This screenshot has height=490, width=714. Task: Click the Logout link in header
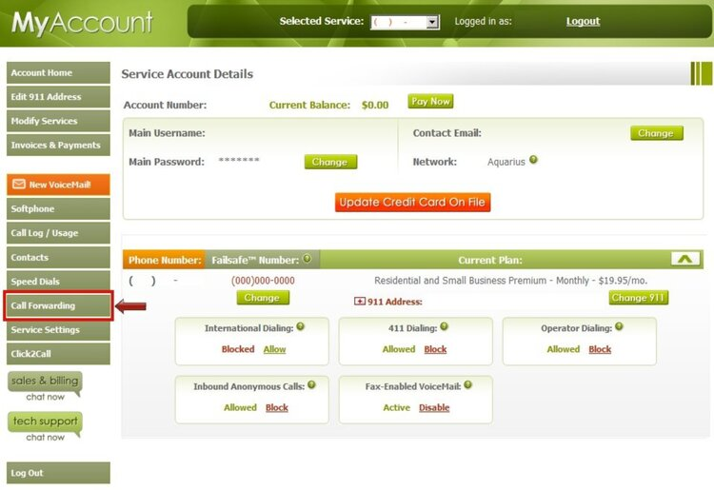point(583,21)
